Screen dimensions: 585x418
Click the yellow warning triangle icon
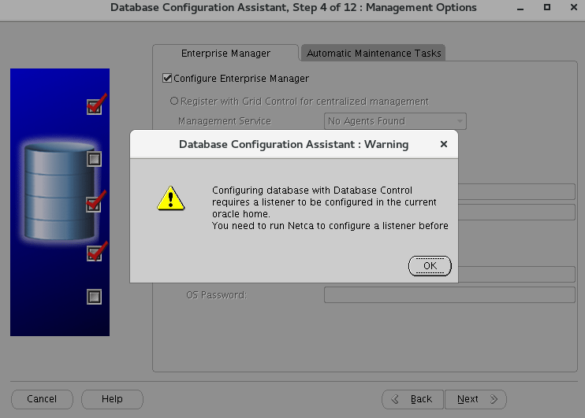tap(171, 198)
